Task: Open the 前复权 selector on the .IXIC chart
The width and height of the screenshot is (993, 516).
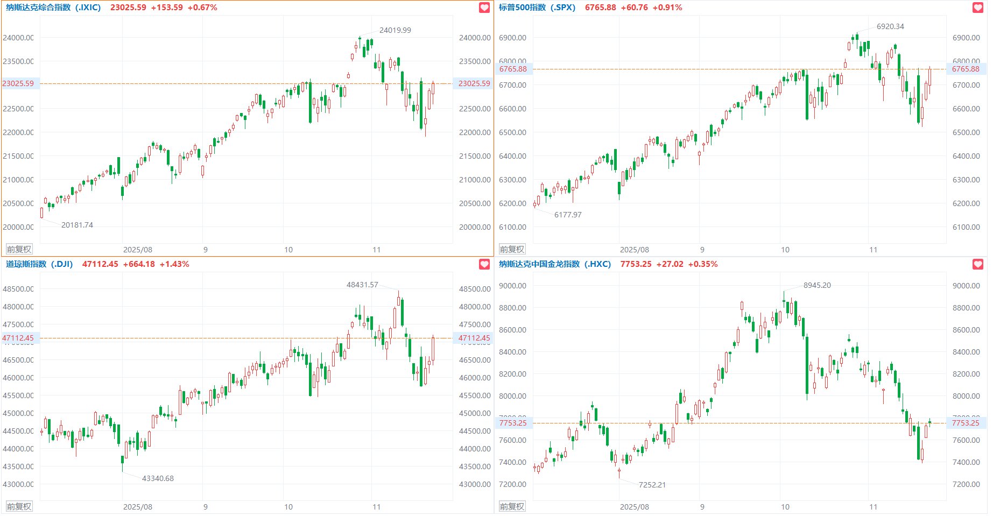Action: [19, 249]
